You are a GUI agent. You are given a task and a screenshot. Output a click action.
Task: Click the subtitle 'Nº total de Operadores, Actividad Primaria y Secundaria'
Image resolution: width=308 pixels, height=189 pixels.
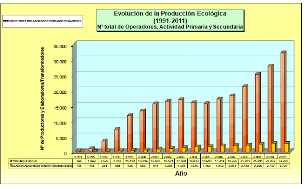pyautogui.click(x=170, y=27)
